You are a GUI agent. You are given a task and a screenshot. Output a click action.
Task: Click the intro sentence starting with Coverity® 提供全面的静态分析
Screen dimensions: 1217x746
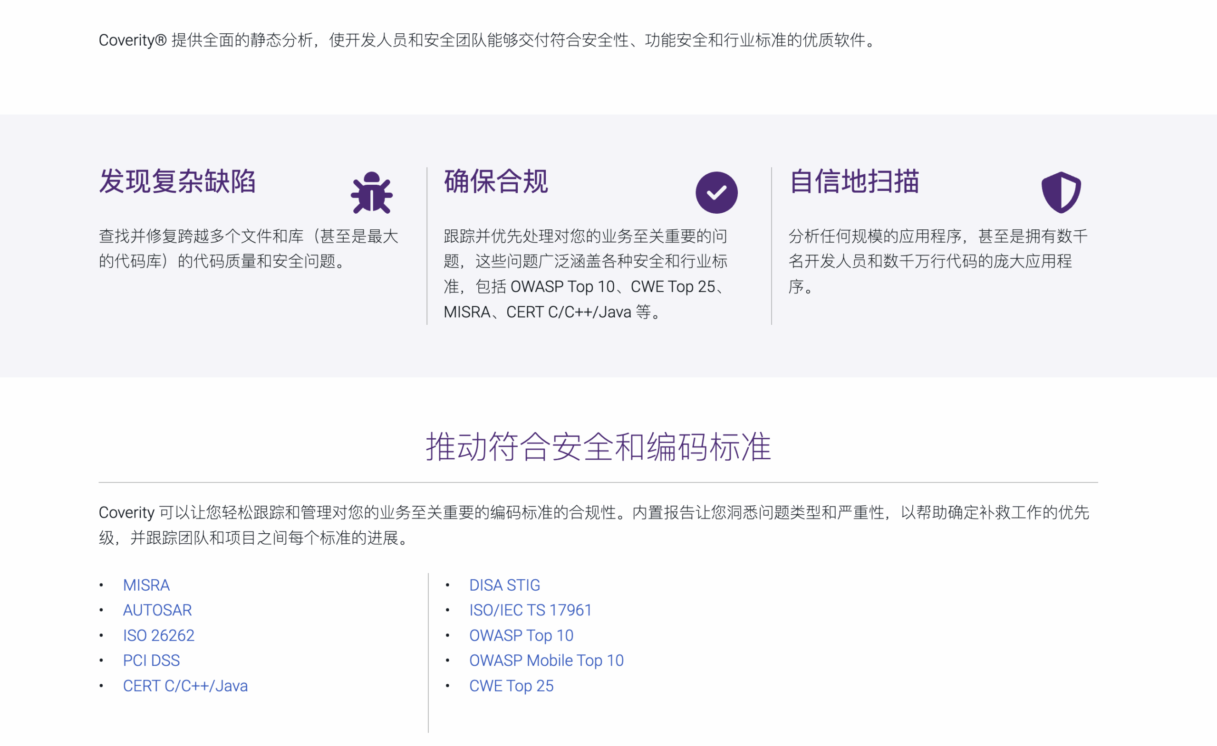(487, 40)
